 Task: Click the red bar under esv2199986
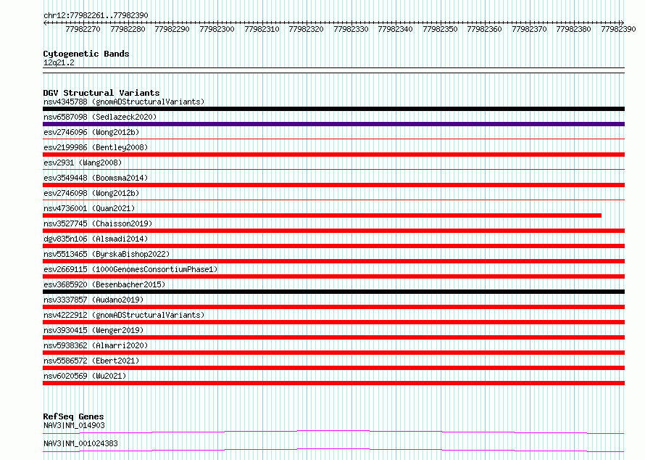point(333,155)
